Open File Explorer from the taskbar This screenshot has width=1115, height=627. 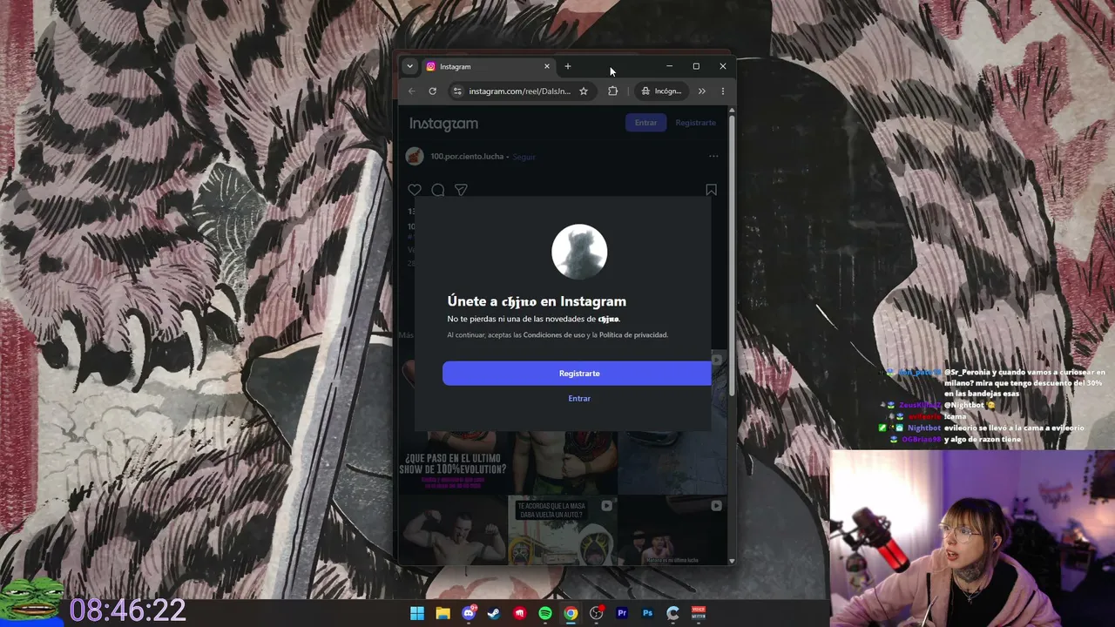(x=443, y=613)
